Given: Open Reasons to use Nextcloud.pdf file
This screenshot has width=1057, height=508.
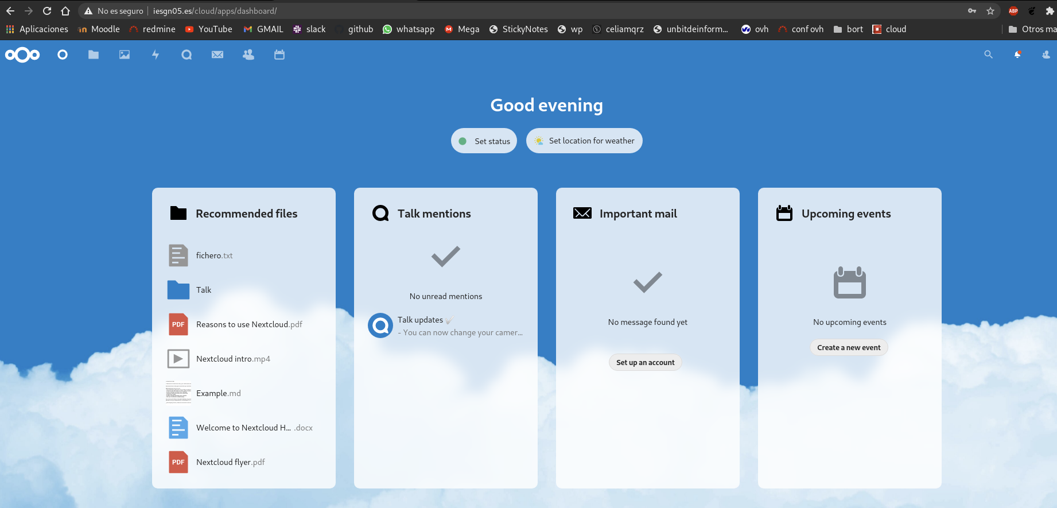Looking at the screenshot, I should click(x=248, y=324).
